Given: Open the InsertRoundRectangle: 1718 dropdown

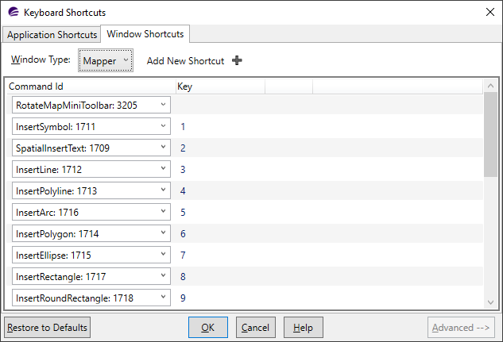Looking at the screenshot, I should 164,298.
